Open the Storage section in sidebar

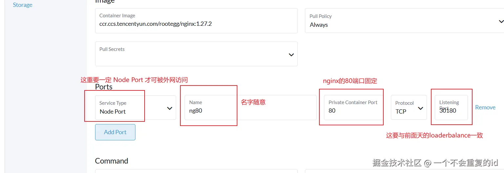[x=23, y=5]
